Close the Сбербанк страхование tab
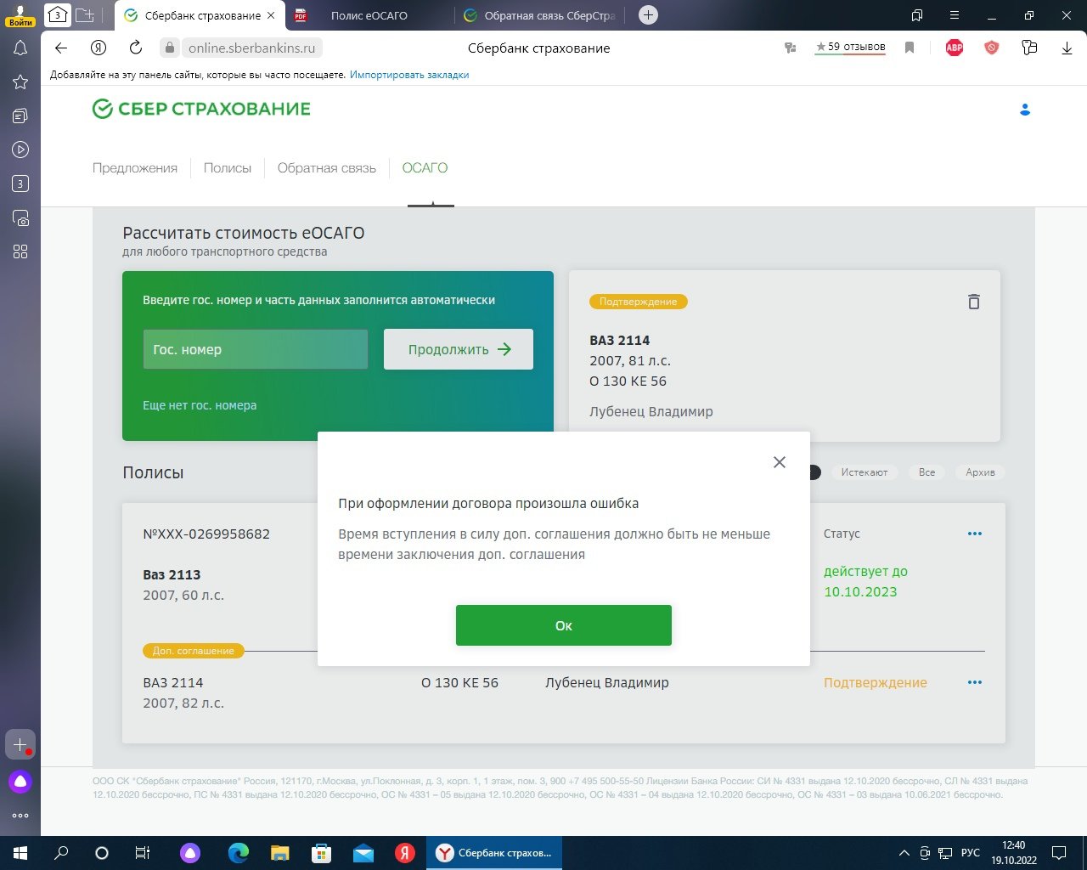 pyautogui.click(x=271, y=15)
